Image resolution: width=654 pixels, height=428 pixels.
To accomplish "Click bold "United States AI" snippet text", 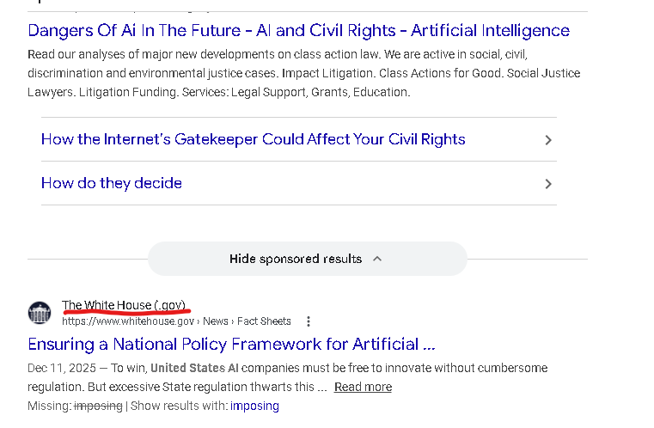I will click(x=194, y=368).
